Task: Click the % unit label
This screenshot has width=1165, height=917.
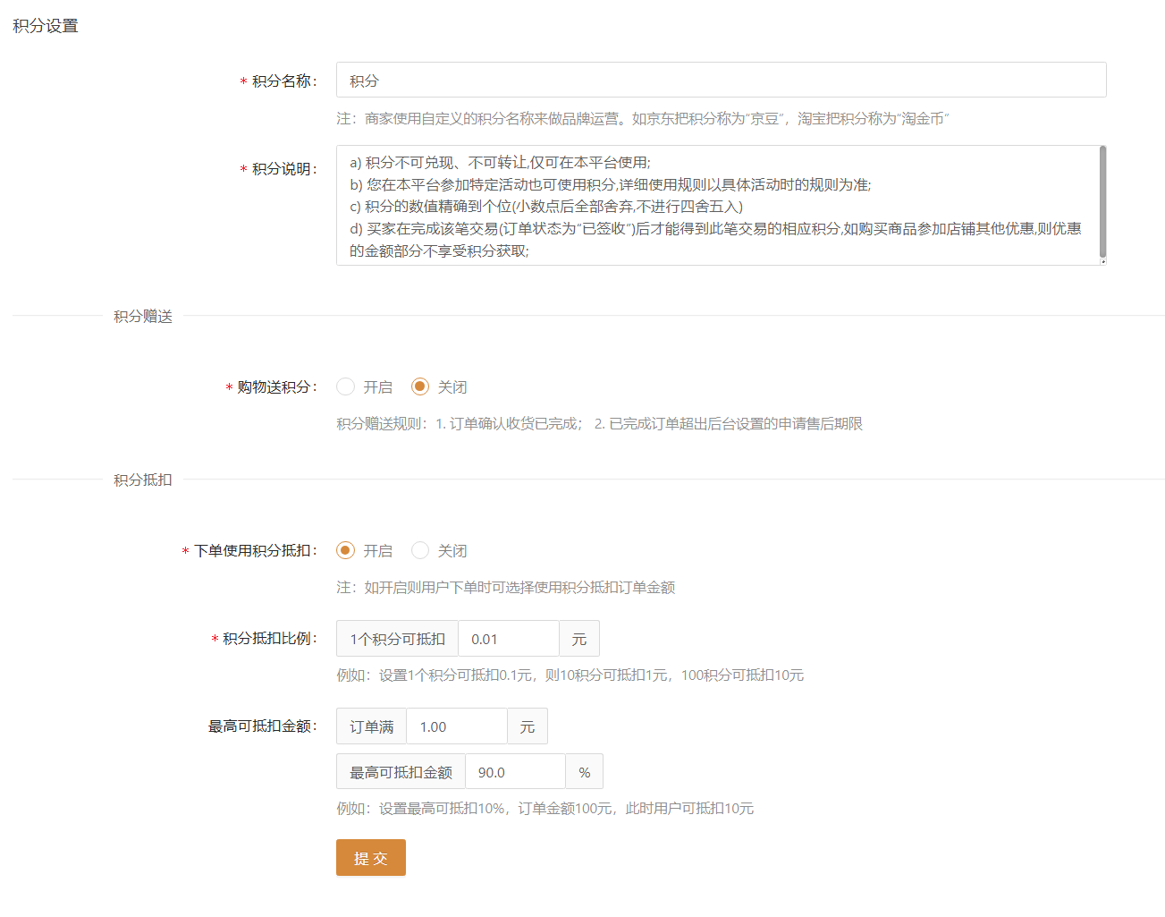Action: [584, 770]
